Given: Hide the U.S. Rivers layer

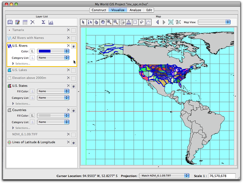Looking at the screenshot, I should point(73,46).
